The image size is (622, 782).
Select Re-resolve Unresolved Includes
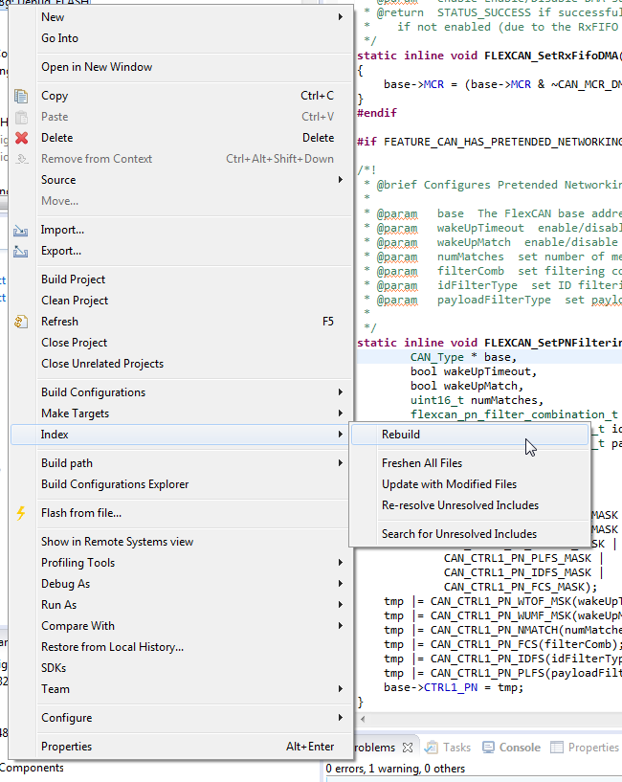470,505
